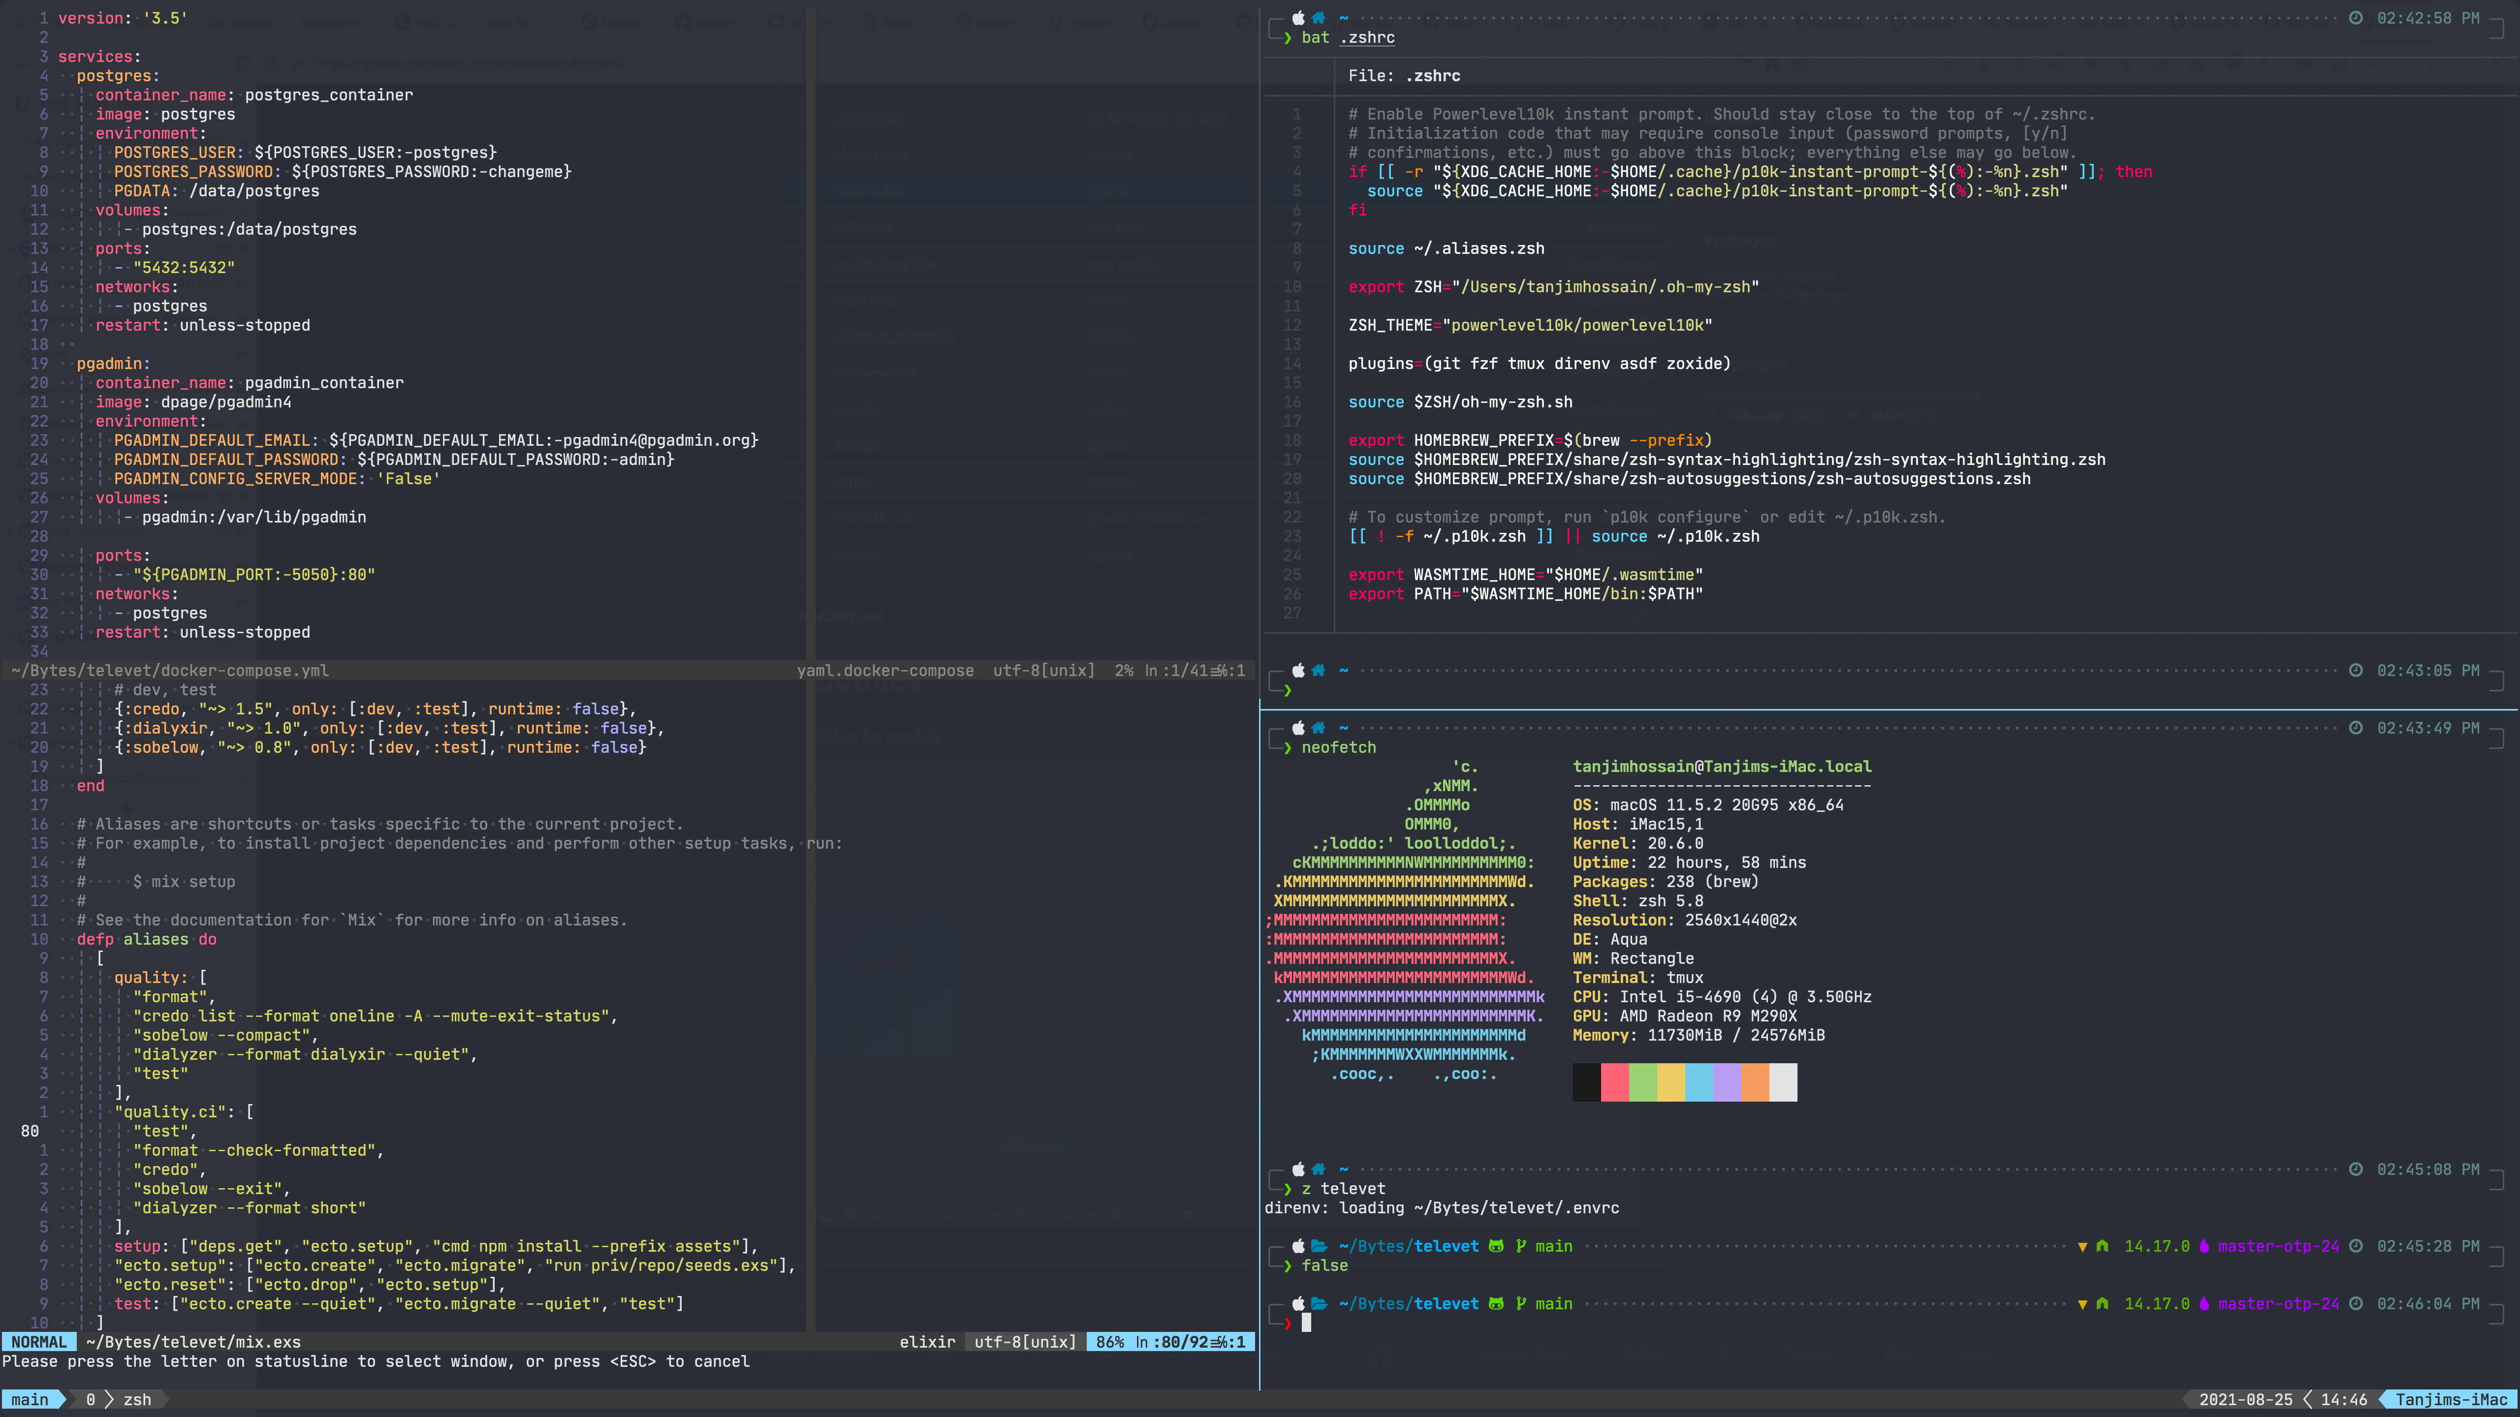
Task: Click the 2021-08-25 date in the tmux status bar
Action: (2245, 1399)
